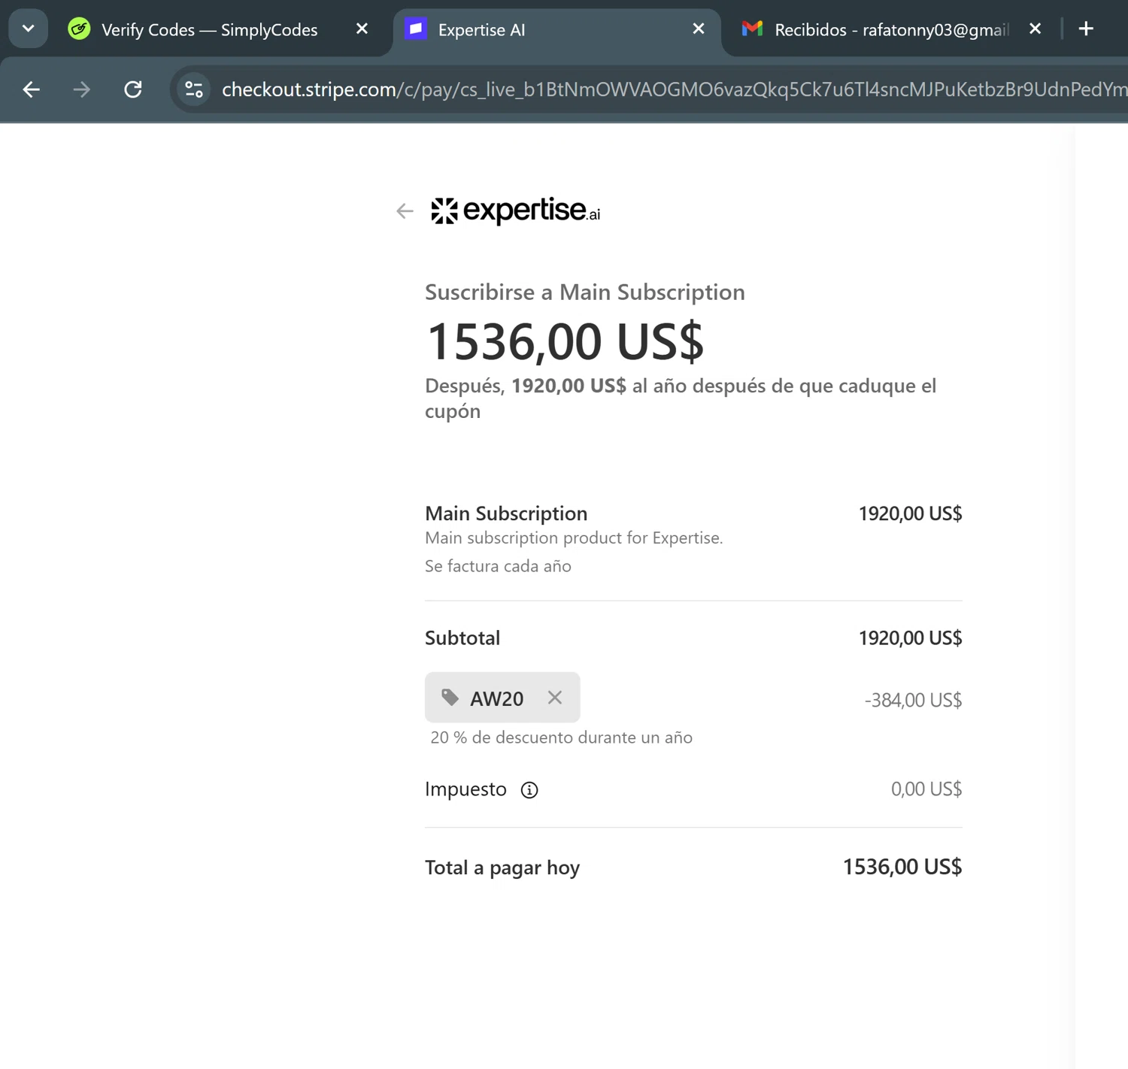The height and width of the screenshot is (1069, 1128).
Task: Click the AW20 coupon tag icon
Action: coord(450,698)
